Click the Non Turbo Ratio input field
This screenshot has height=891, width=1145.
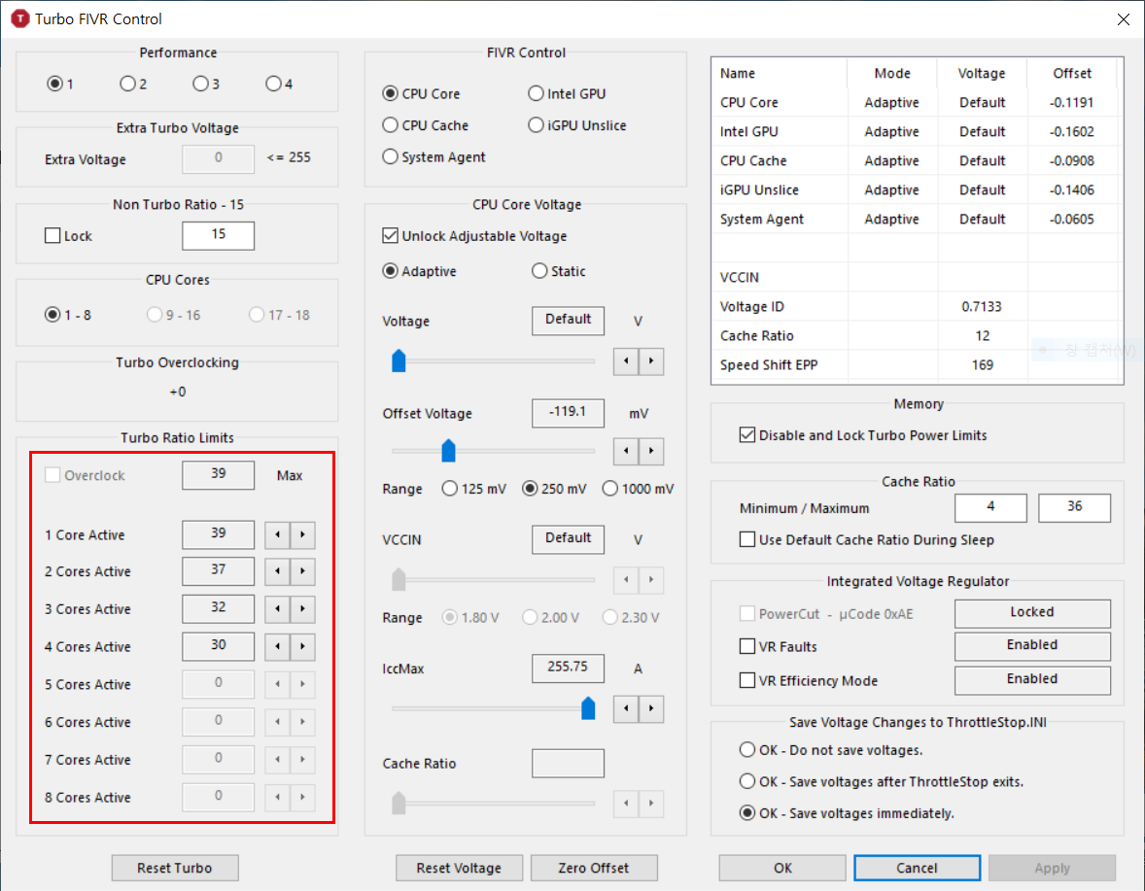click(x=219, y=235)
